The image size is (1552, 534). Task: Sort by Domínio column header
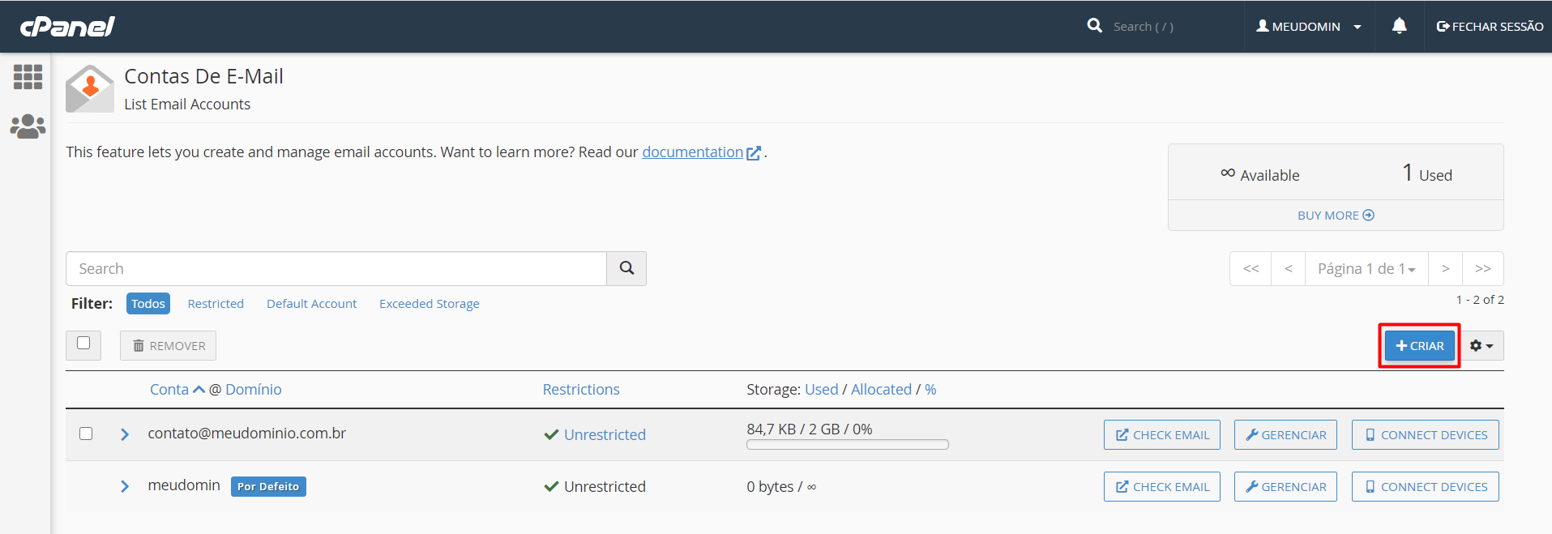(254, 390)
